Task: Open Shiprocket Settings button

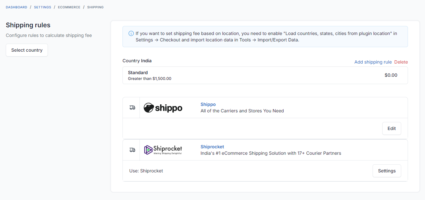Action: point(387,171)
